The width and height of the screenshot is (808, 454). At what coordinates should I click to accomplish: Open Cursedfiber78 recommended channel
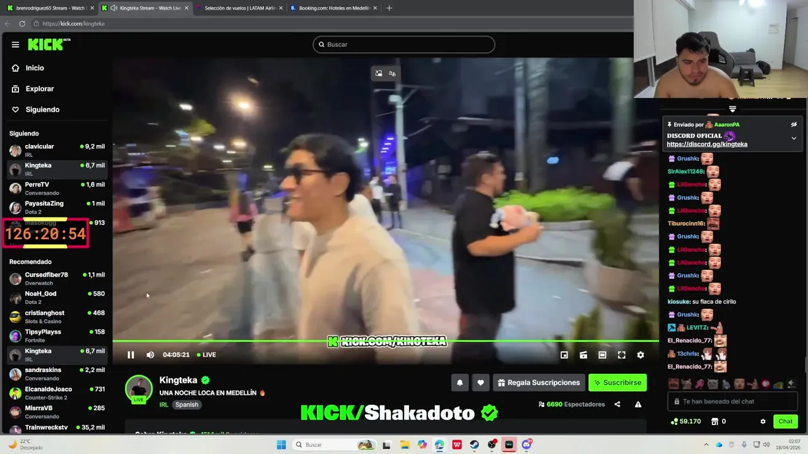(57, 279)
